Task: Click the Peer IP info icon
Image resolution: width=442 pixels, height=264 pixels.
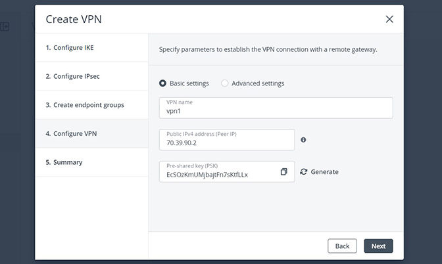Action: point(303,140)
